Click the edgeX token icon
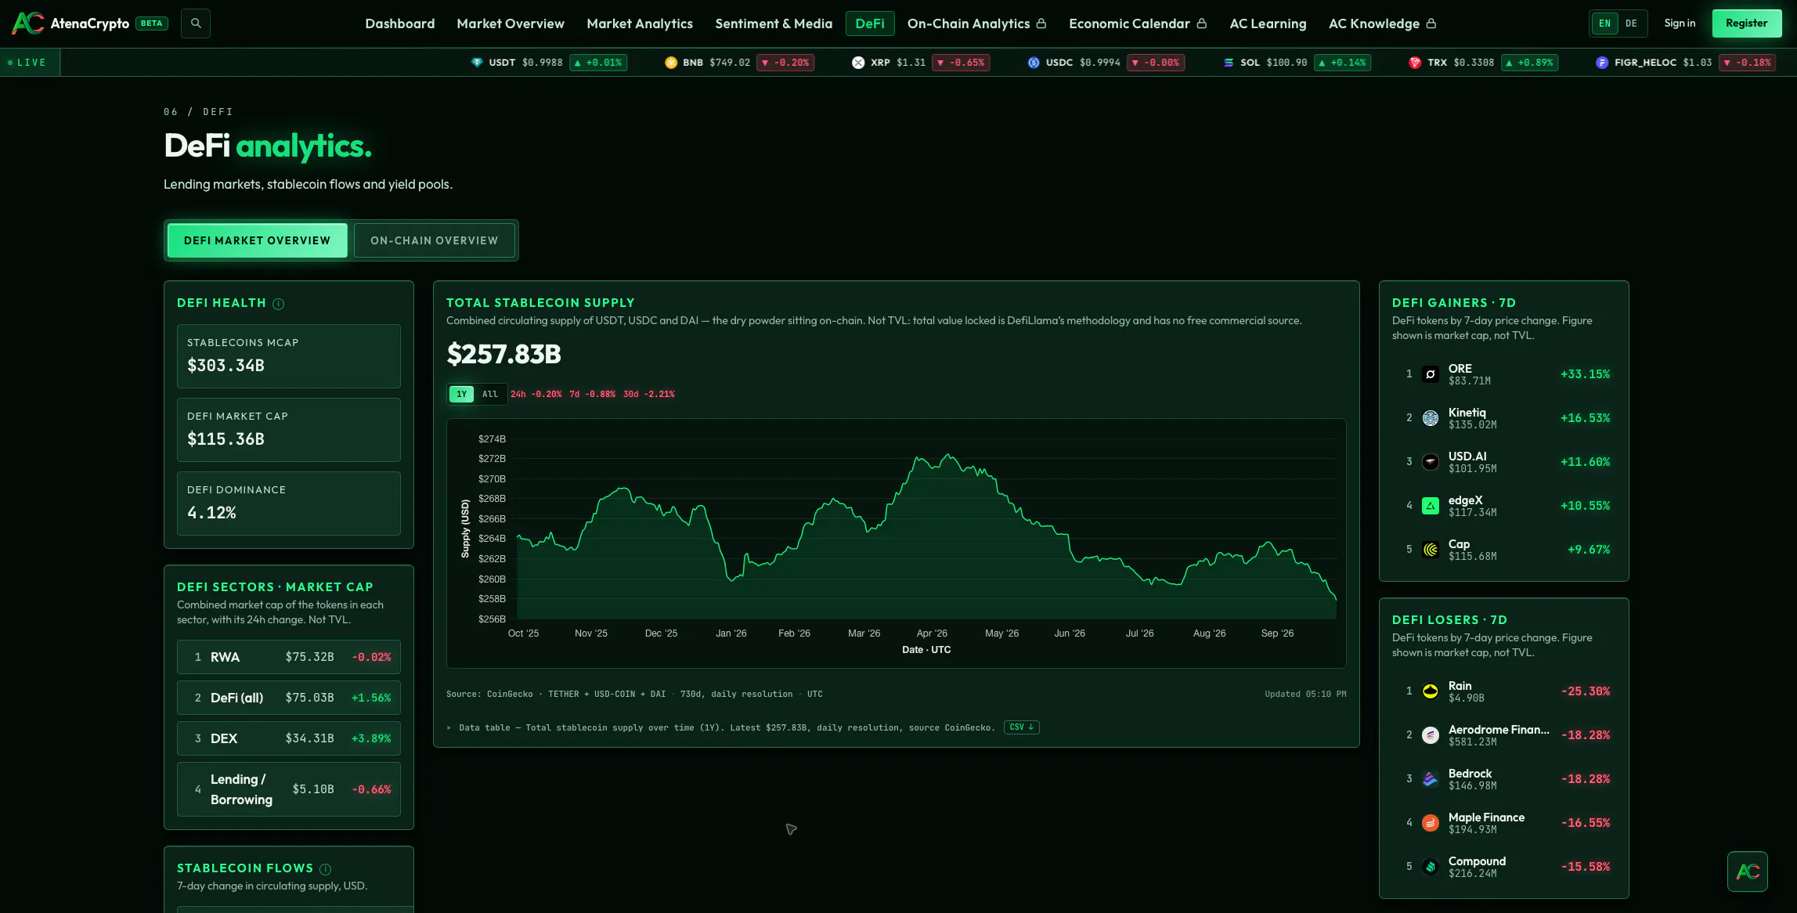This screenshot has width=1797, height=913. click(x=1431, y=506)
